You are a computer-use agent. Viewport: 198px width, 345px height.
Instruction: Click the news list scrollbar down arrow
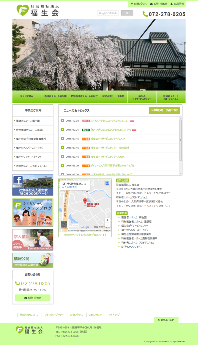pos(181,174)
